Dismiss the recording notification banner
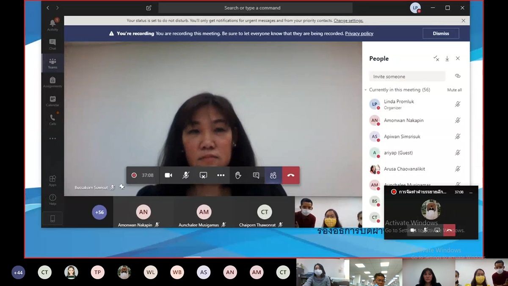508x286 pixels. (x=441, y=33)
